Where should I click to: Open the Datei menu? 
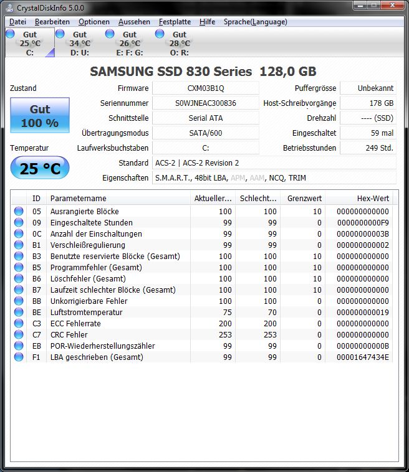point(17,22)
